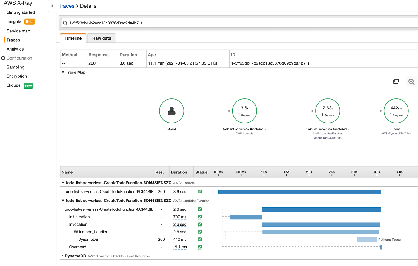Click the 2.63s Lambda function node
Screen dimensions: 418x266
tap(328, 111)
